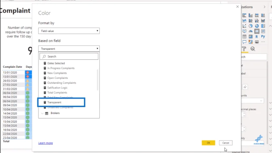Click the field list scrollbar
The width and height of the screenshot is (272, 153).
(x=98, y=80)
